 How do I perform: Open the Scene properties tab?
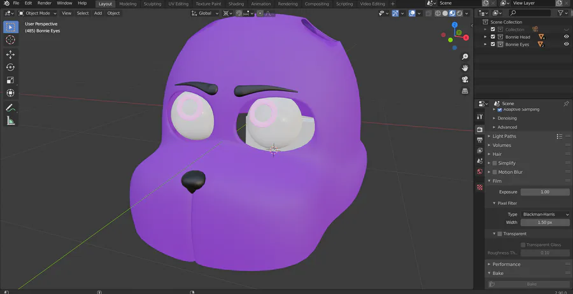pyautogui.click(x=480, y=161)
